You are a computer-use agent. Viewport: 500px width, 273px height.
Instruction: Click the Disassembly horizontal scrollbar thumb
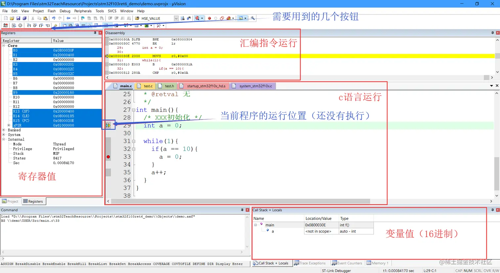pos(486,77)
